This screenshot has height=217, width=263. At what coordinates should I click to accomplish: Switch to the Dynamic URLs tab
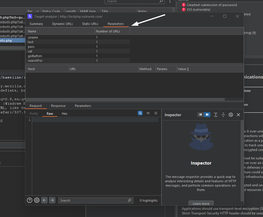(x=62, y=24)
